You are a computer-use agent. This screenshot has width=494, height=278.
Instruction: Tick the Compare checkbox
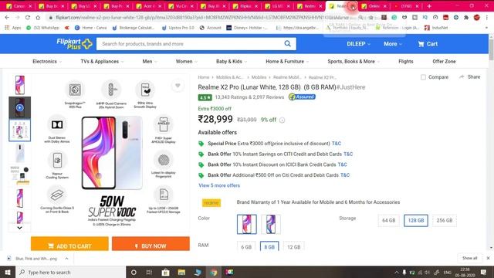tap(423, 77)
